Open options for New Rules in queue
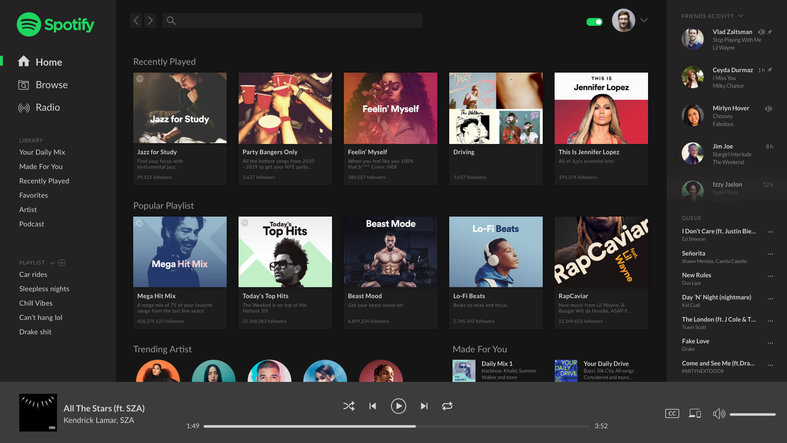Image resolution: width=787 pixels, height=443 pixels. (770, 276)
